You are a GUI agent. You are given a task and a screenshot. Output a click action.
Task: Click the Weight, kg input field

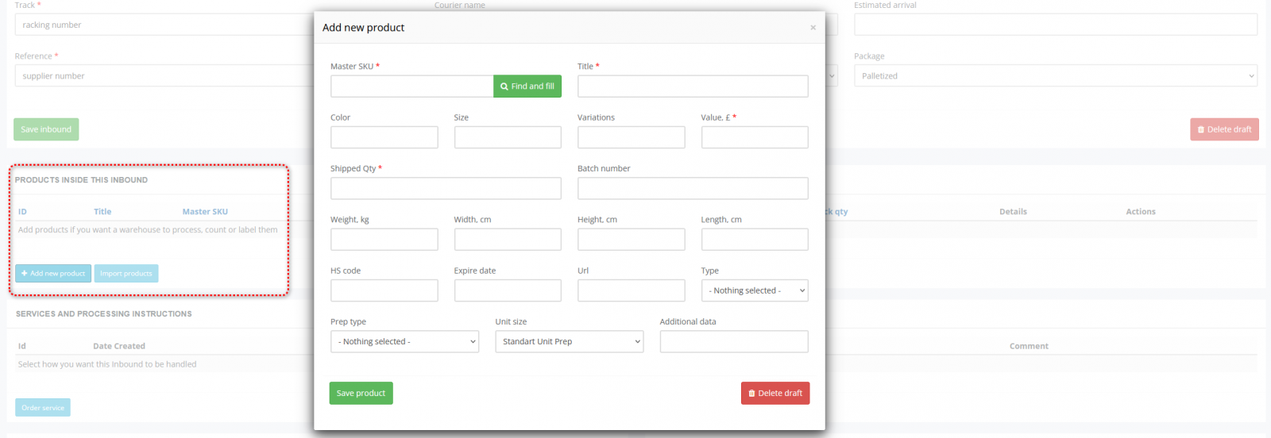pyautogui.click(x=384, y=240)
